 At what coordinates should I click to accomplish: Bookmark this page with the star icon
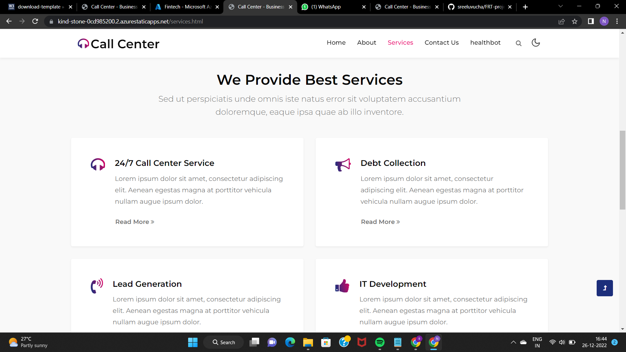574,21
